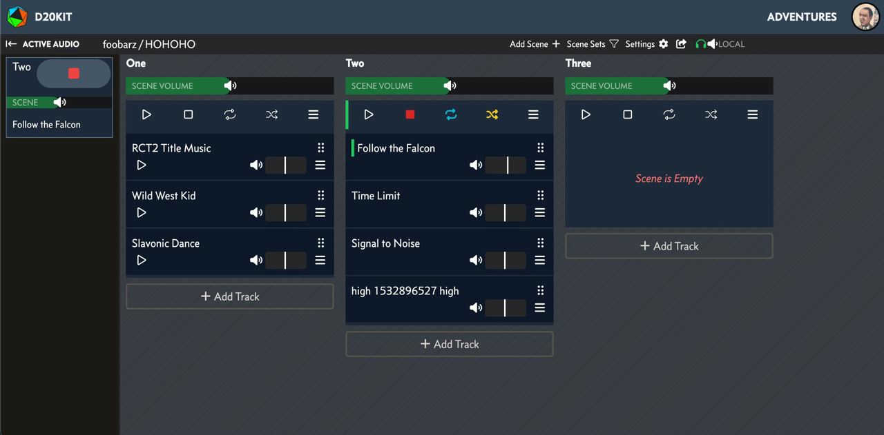Stop playback in scene Two toolbar
884x435 pixels.
[410, 114]
